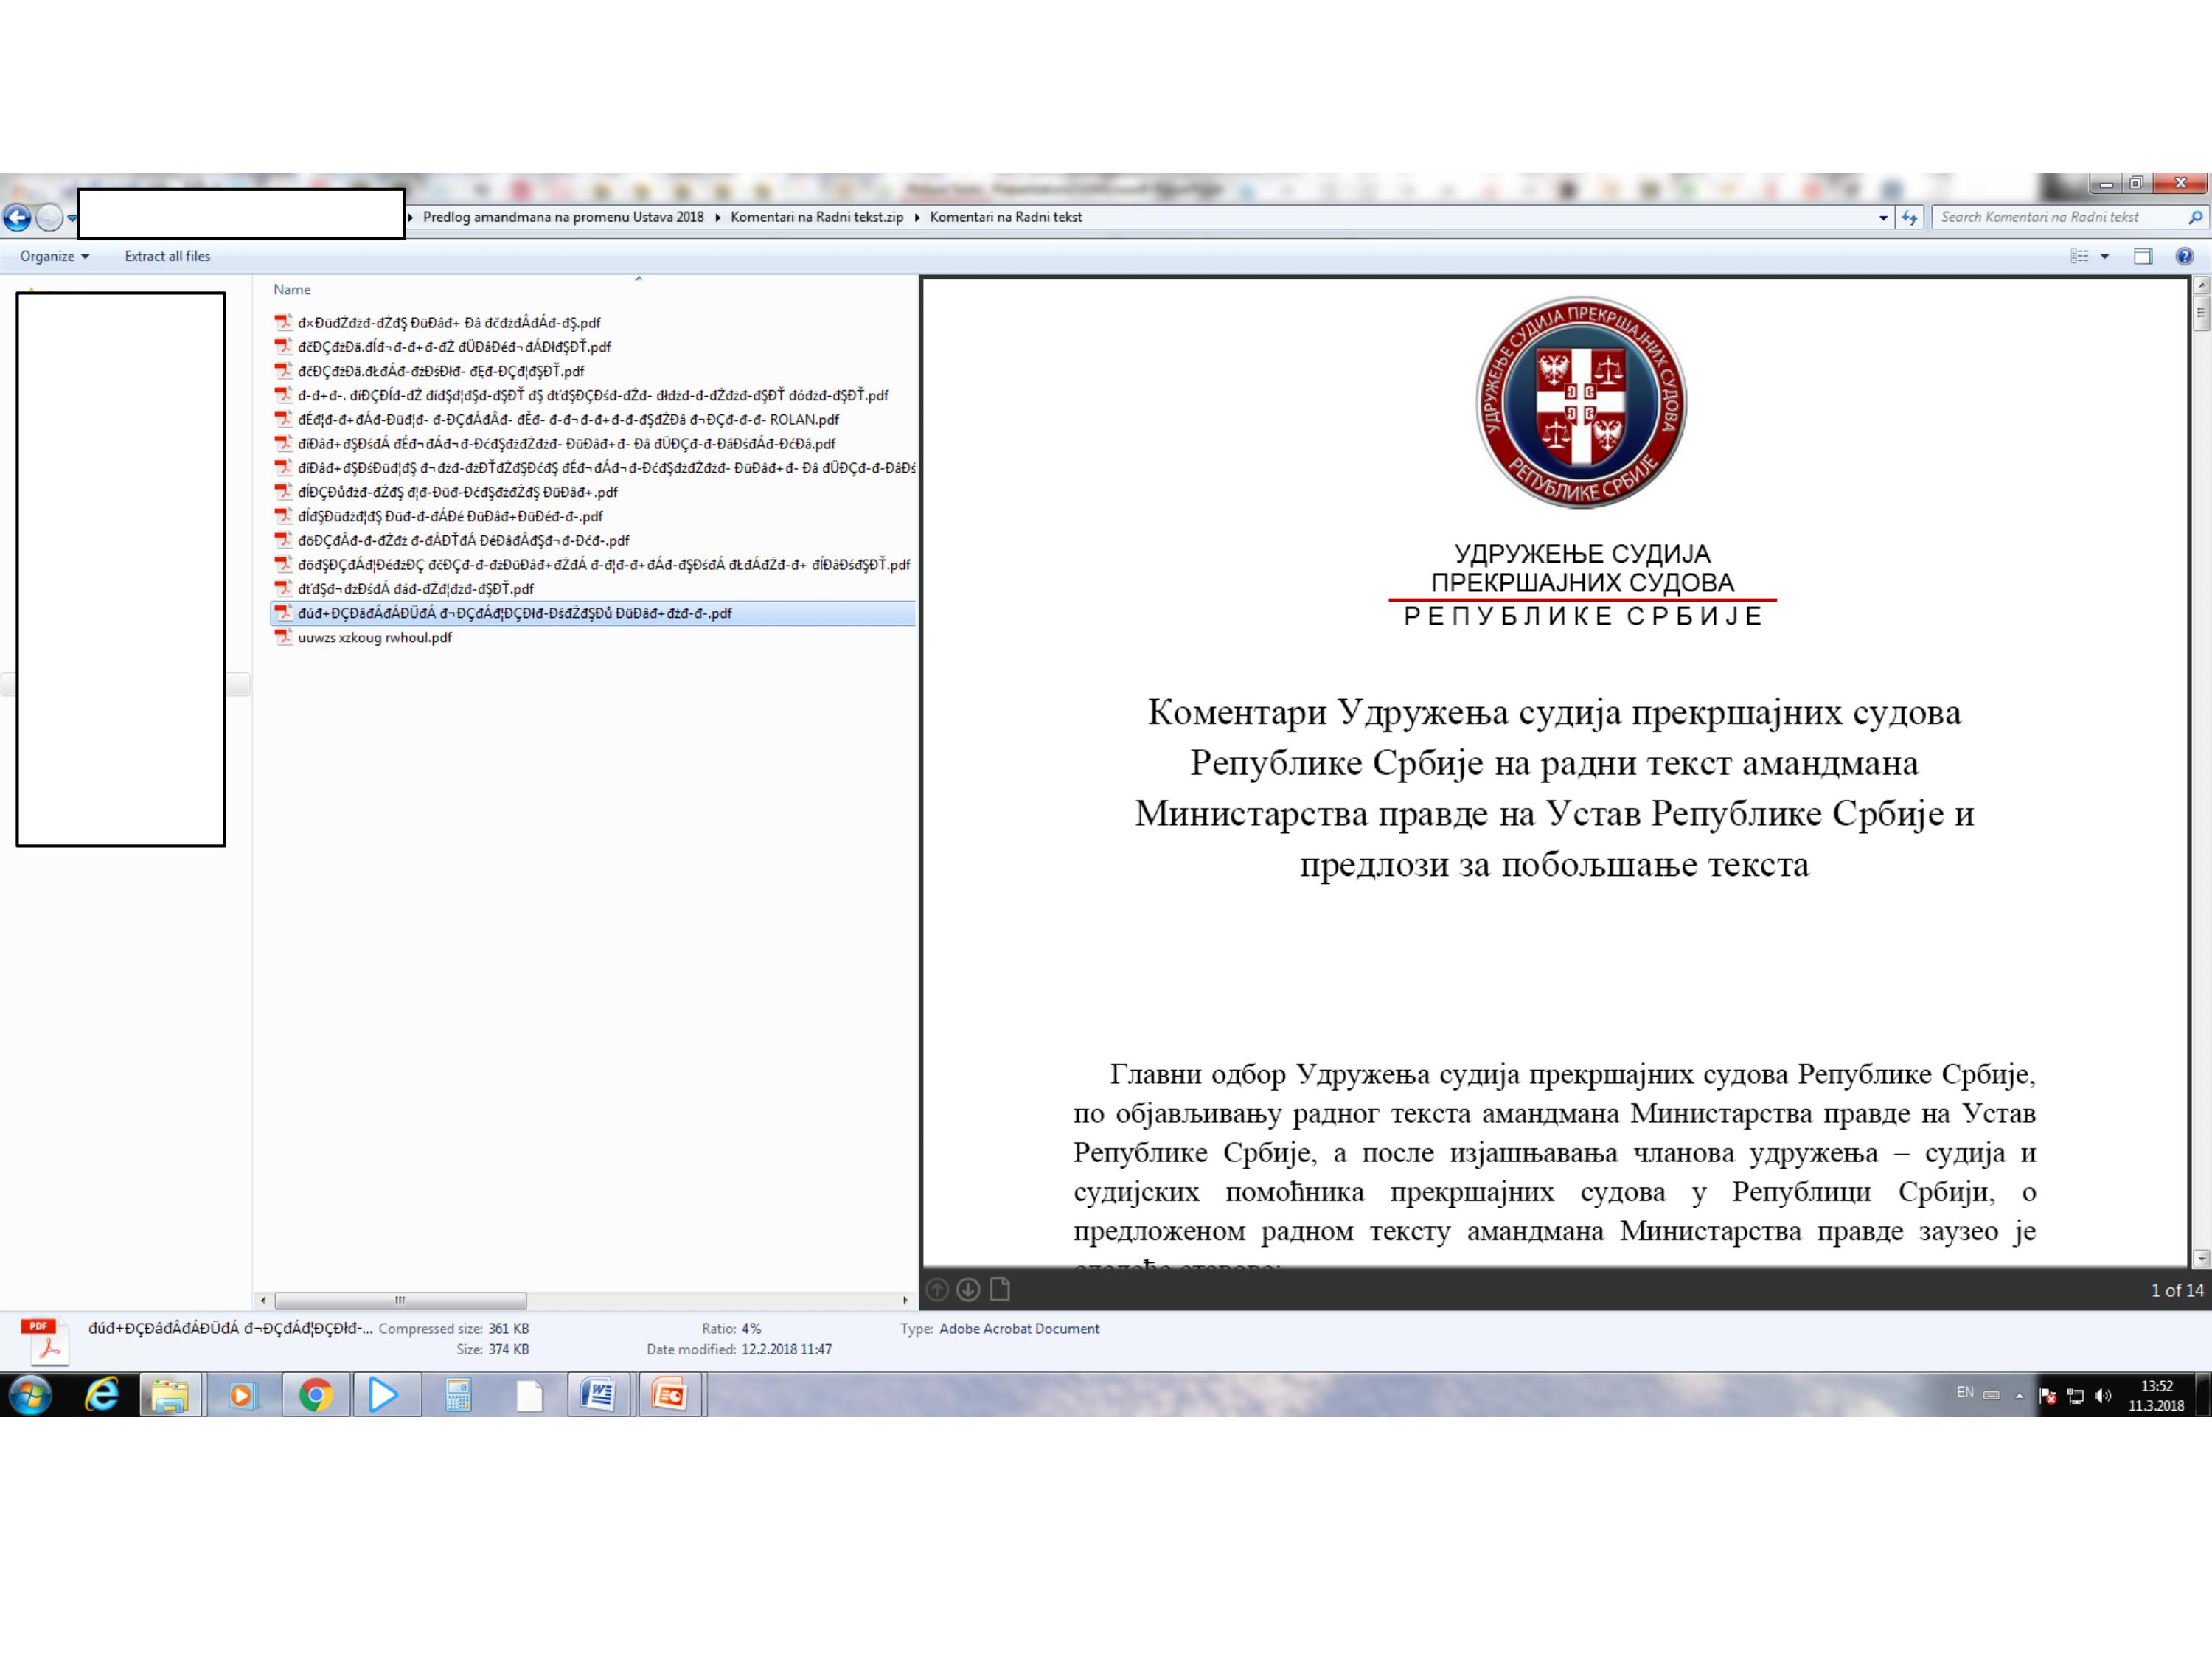2212x1659 pixels.
Task: Click the page icon in preview toolbar
Action: (999, 1290)
